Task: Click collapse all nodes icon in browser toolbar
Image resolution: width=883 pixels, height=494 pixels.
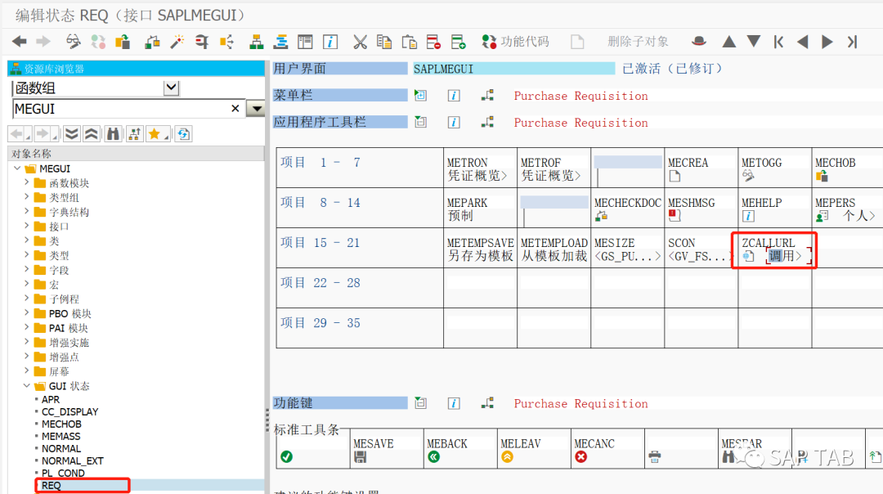Action: 92,133
